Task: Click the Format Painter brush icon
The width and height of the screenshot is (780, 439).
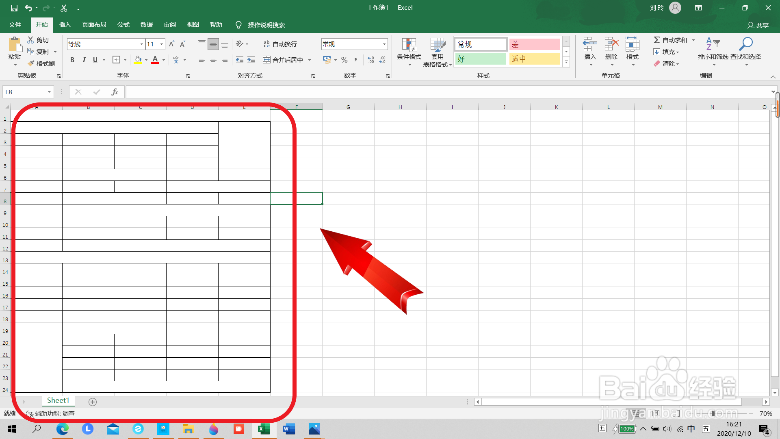Action: coord(31,63)
